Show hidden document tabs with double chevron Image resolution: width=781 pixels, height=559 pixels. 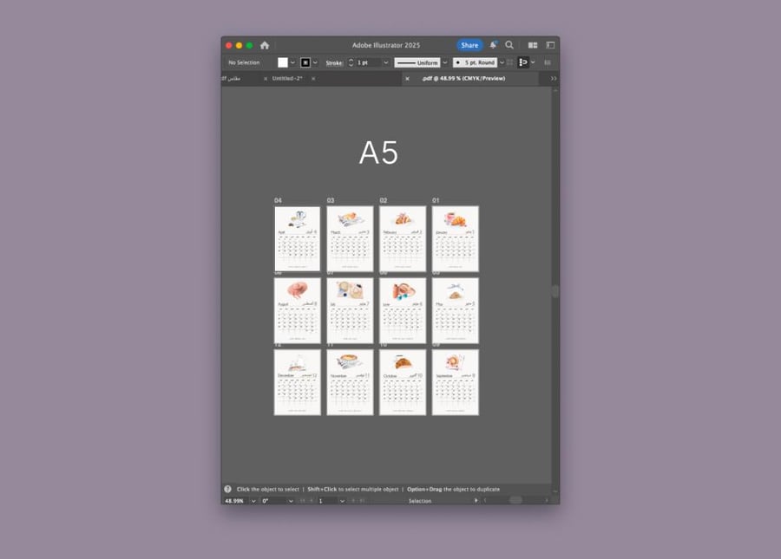click(554, 79)
